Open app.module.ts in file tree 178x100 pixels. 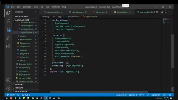coord(28,32)
